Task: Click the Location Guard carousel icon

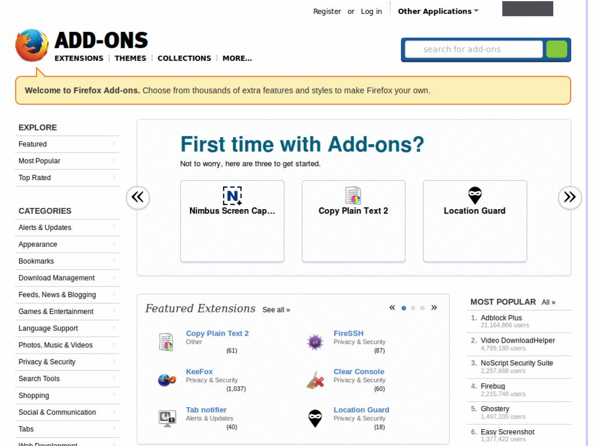Action: pyautogui.click(x=475, y=196)
